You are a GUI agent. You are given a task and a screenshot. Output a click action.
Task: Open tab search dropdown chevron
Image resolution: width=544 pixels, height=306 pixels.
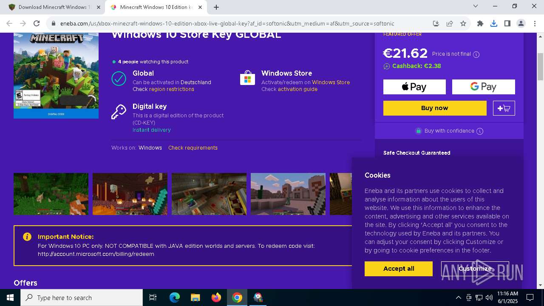[476, 6]
